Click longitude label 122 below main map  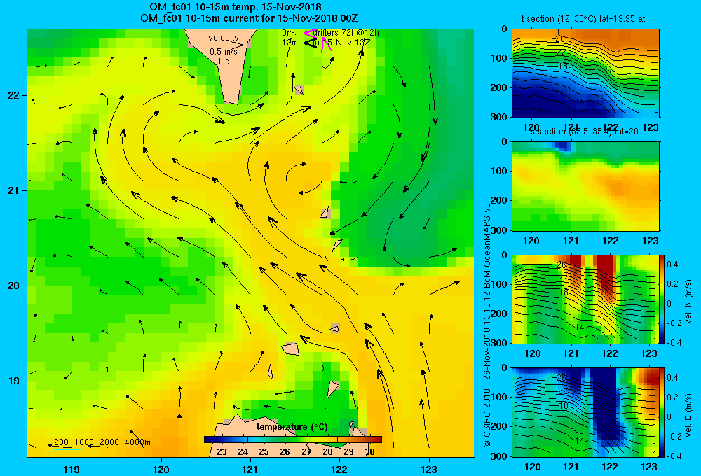pos(339,469)
